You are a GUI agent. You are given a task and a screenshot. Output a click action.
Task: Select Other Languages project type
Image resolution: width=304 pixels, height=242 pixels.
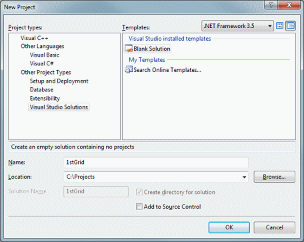(x=43, y=46)
